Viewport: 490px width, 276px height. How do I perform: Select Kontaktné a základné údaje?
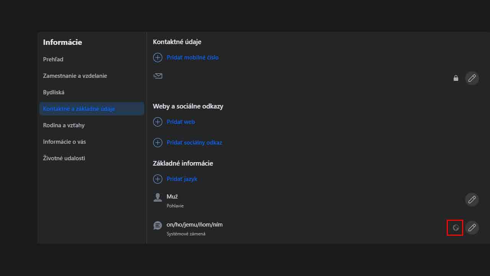click(x=92, y=109)
